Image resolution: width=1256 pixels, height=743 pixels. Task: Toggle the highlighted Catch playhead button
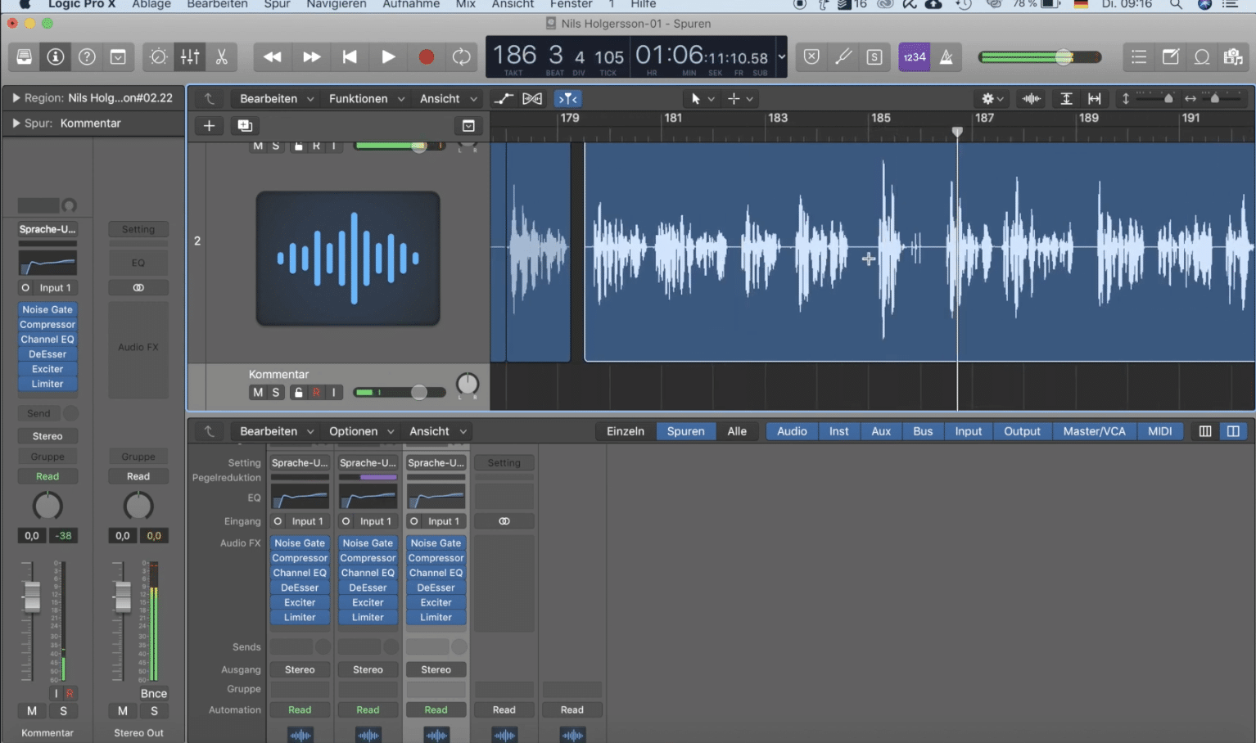click(x=567, y=99)
